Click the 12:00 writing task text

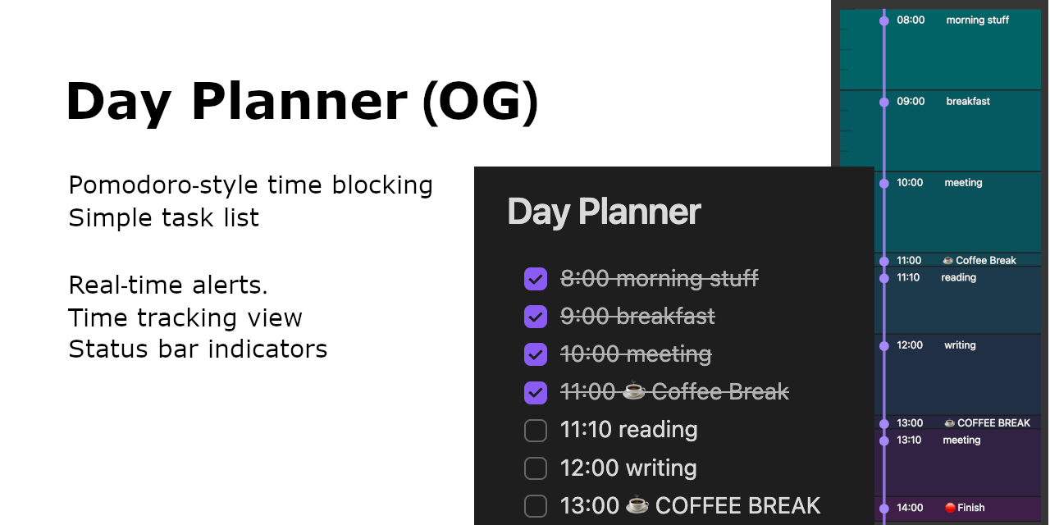tap(628, 468)
